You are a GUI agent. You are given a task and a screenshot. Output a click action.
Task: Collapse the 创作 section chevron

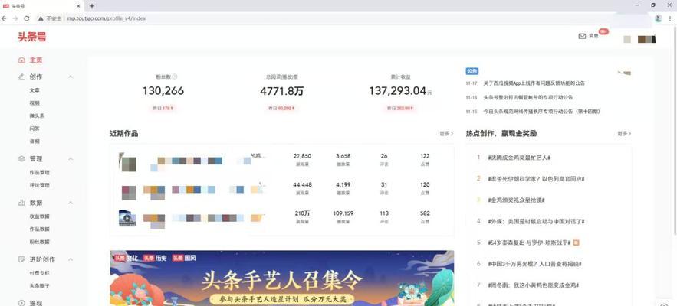(x=71, y=76)
